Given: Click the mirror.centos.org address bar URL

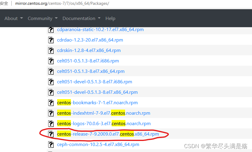Looking at the screenshot, I should click(x=62, y=3).
